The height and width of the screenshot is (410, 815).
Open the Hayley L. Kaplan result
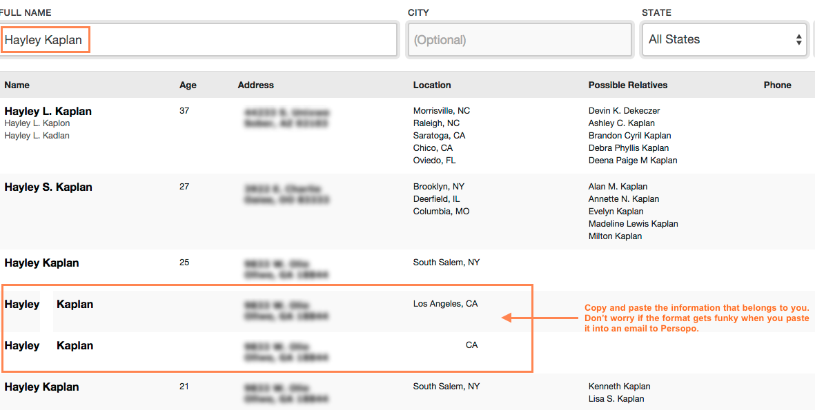pyautogui.click(x=48, y=112)
